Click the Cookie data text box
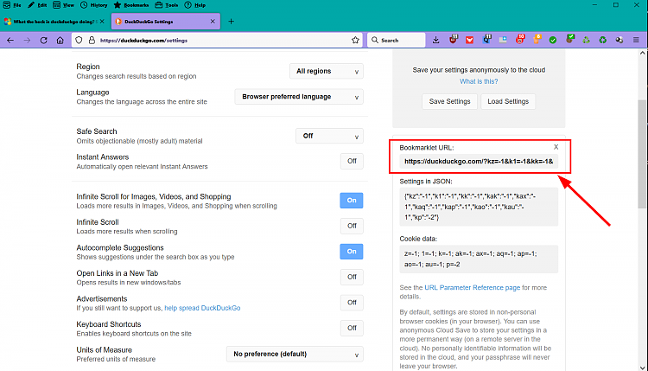This screenshot has height=371, width=648. point(479,259)
